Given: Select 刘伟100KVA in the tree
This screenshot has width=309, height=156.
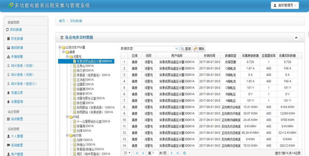Looking at the screenshot, I should [84, 140].
